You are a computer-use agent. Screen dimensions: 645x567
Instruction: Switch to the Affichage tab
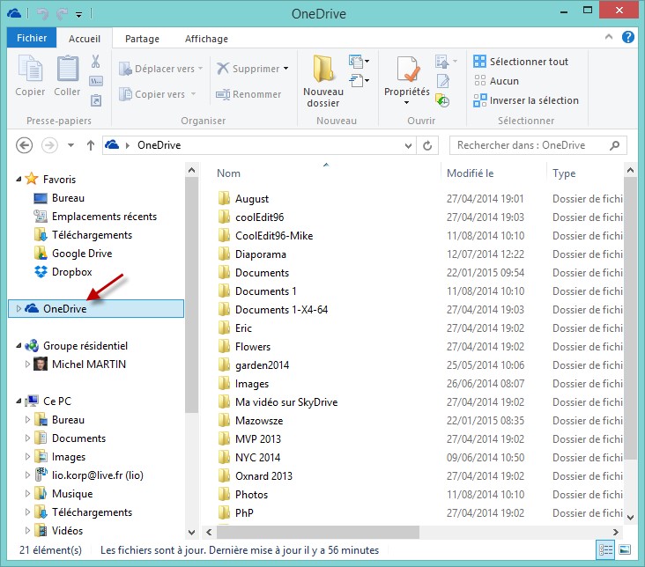206,39
